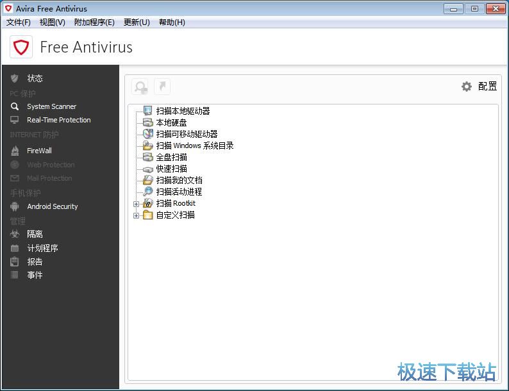Click the drive icon beside 快速扫描

tap(147, 169)
